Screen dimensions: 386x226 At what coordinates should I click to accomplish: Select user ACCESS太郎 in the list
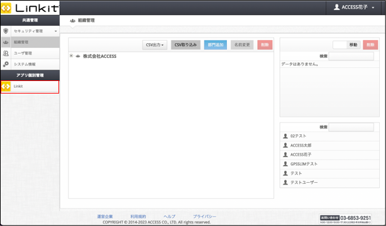329,146
